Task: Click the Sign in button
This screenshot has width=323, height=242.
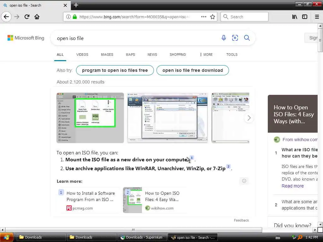Action: tap(311, 38)
